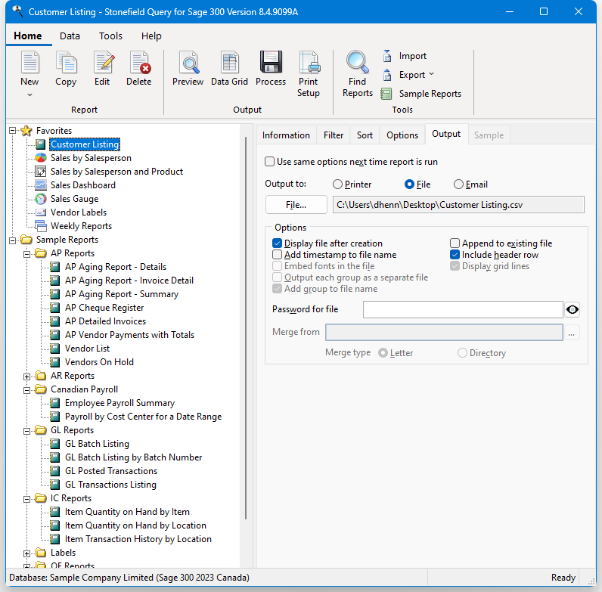Select the Sales Gauge report

point(74,199)
